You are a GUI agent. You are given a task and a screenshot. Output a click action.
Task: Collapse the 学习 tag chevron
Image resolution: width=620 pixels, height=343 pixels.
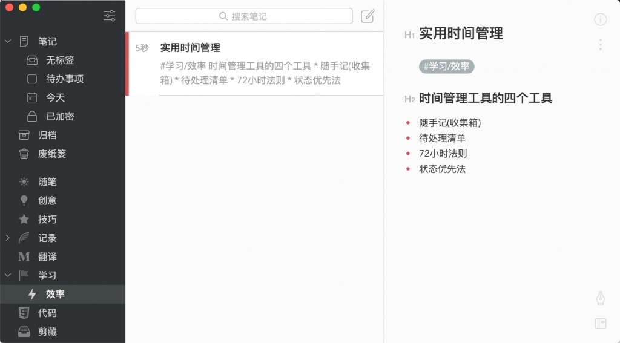pos(8,275)
